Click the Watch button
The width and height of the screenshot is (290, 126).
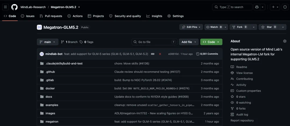(x=214, y=27)
